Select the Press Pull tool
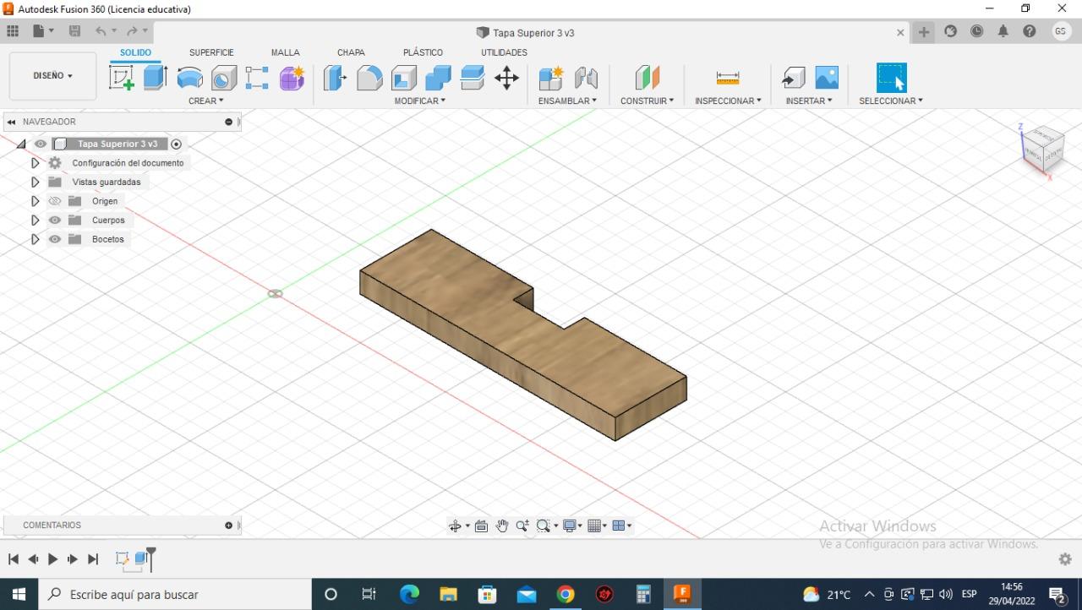This screenshot has height=610, width=1082. [x=336, y=78]
